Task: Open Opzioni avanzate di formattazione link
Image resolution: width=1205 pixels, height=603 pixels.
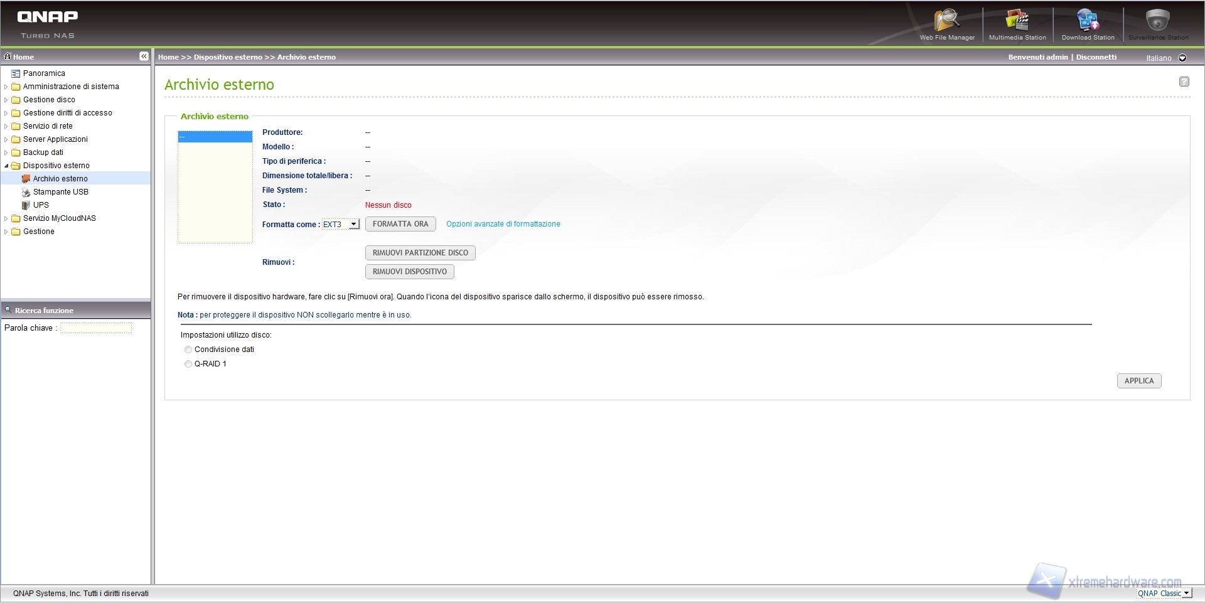Action: (x=503, y=224)
